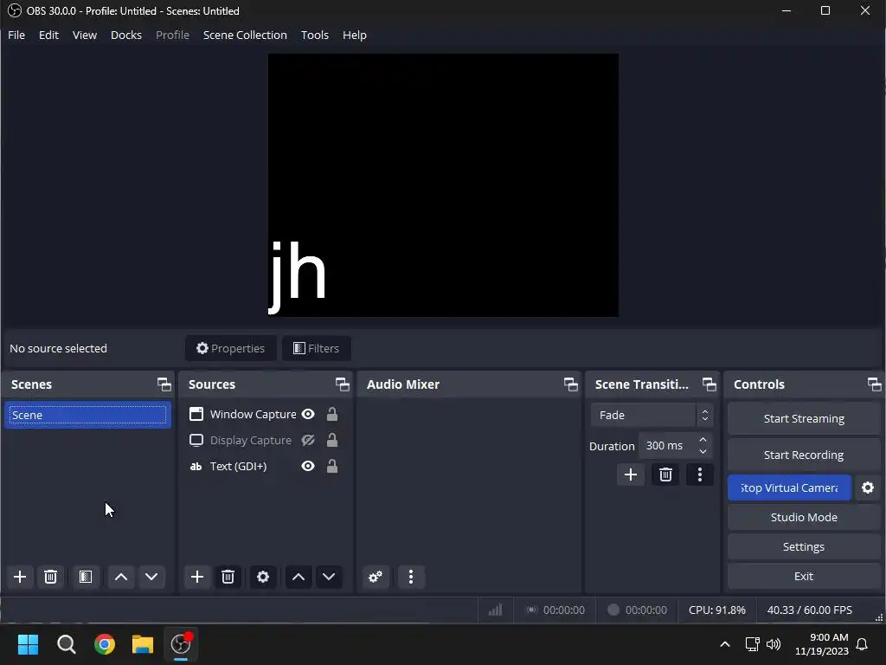Click the Display Capture monitor icon

click(x=196, y=440)
